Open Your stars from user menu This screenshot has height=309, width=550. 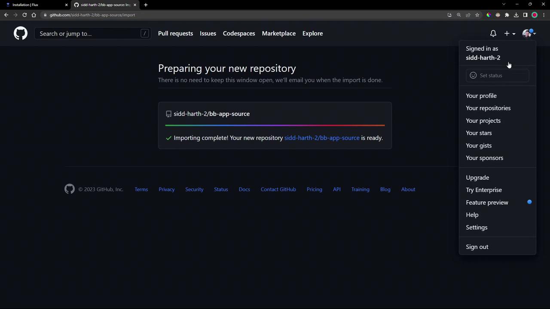point(498,133)
